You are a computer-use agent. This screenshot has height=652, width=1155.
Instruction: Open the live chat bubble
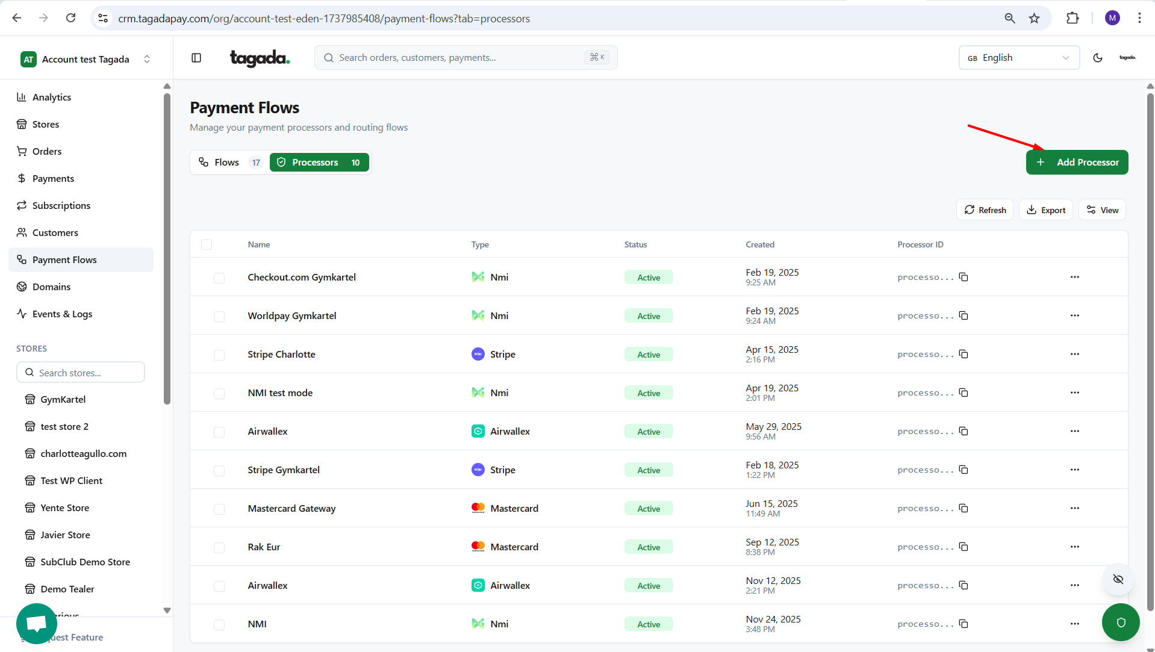37,623
